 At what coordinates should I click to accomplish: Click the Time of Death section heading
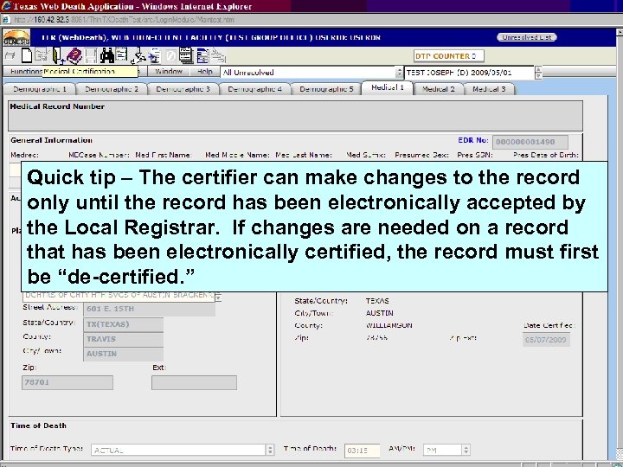(39, 425)
